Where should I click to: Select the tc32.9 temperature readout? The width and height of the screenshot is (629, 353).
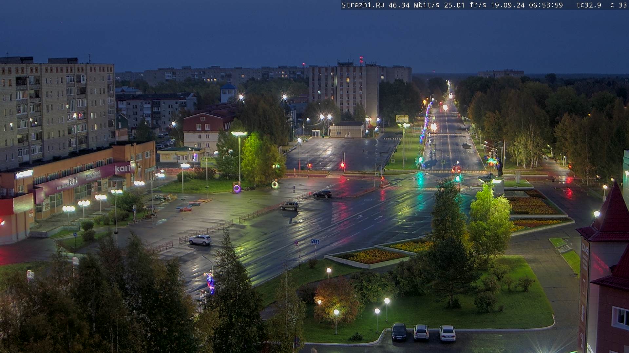coord(589,5)
